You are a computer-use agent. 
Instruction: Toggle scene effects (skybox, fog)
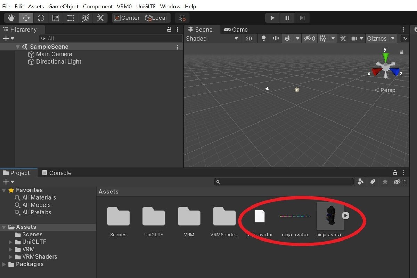click(x=287, y=39)
